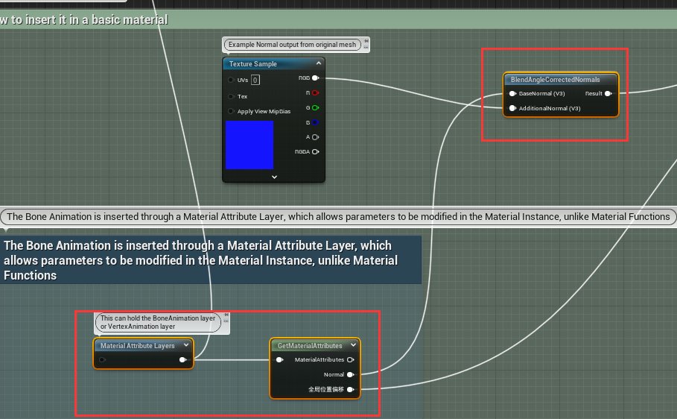Viewport: 677px width, 419px height.
Task: Click the Result output pin of BlendAngleCorrectedNormals
Action: 608,93
